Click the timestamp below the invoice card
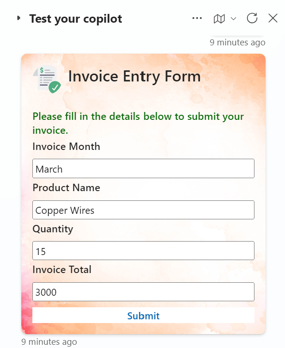Image resolution: width=285 pixels, height=348 pixels. pos(49,342)
